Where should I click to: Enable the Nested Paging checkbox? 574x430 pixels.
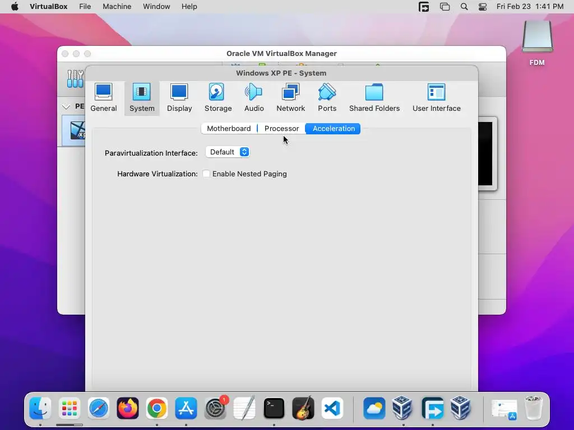[x=206, y=174]
